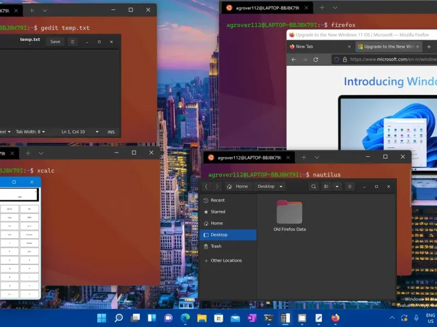Select the Old Firefox Data folder

pyautogui.click(x=290, y=216)
